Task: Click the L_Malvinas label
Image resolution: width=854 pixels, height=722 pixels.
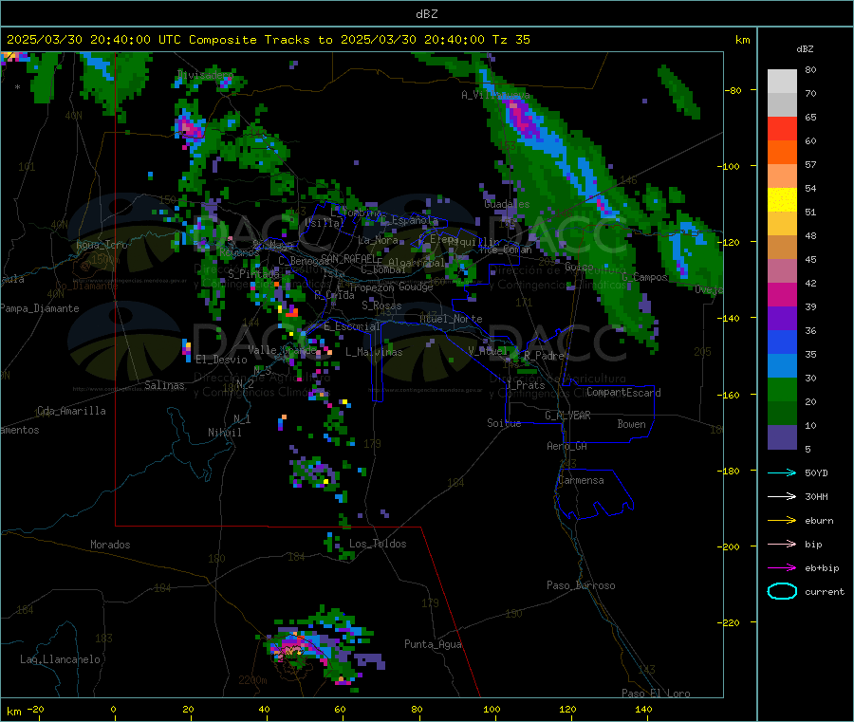Action: (374, 352)
